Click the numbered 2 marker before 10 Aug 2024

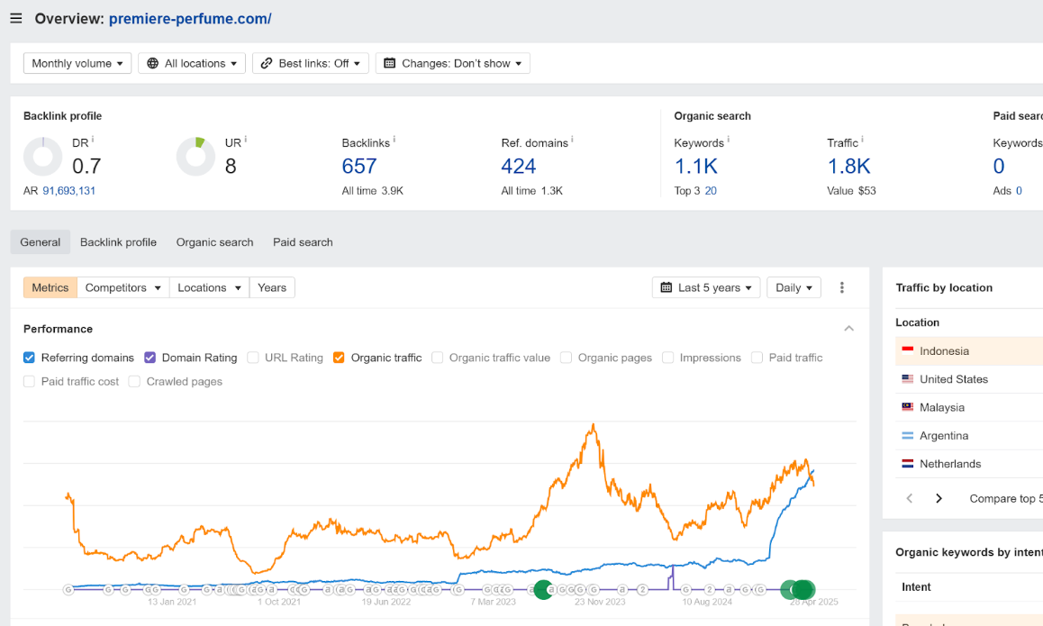[x=642, y=589]
